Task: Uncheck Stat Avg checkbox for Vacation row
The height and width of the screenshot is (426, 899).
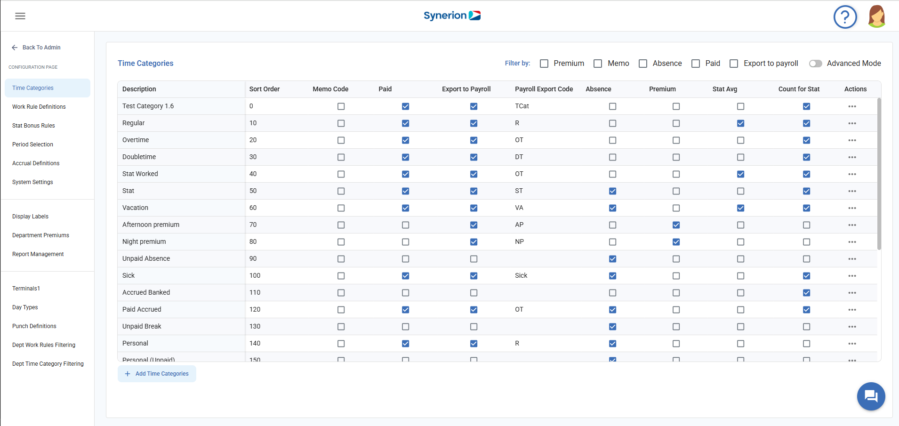Action: (x=740, y=208)
